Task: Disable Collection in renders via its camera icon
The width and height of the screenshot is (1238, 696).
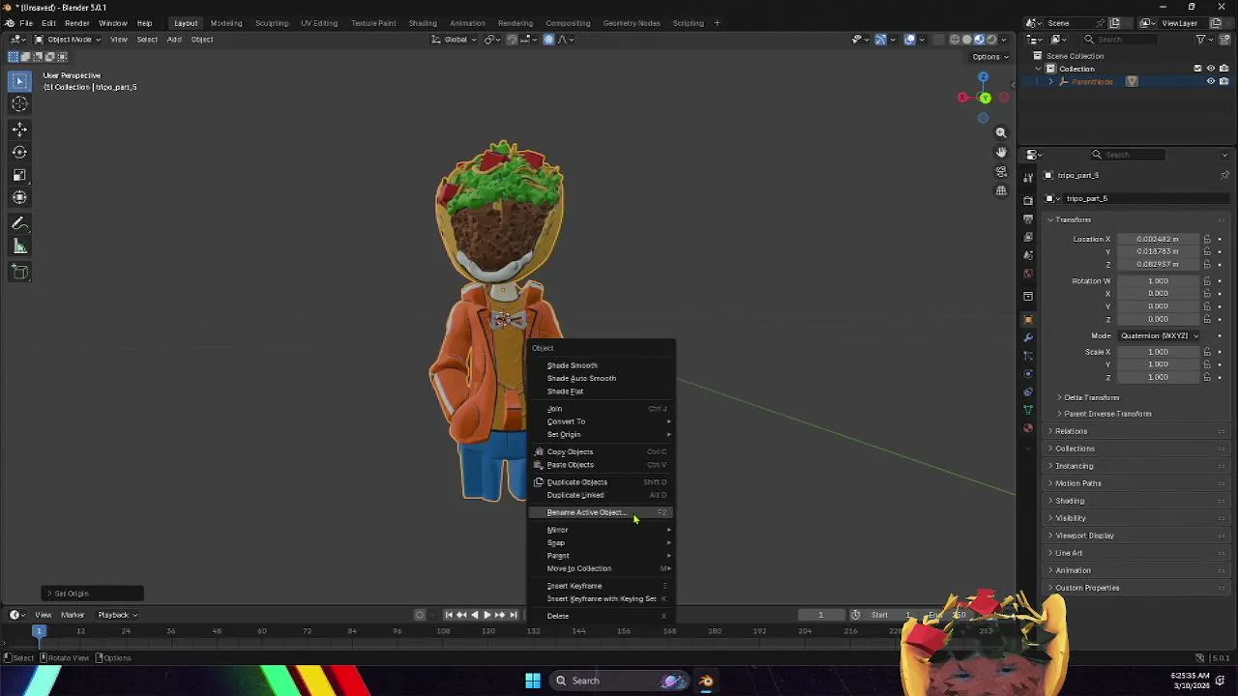Action: [x=1223, y=69]
